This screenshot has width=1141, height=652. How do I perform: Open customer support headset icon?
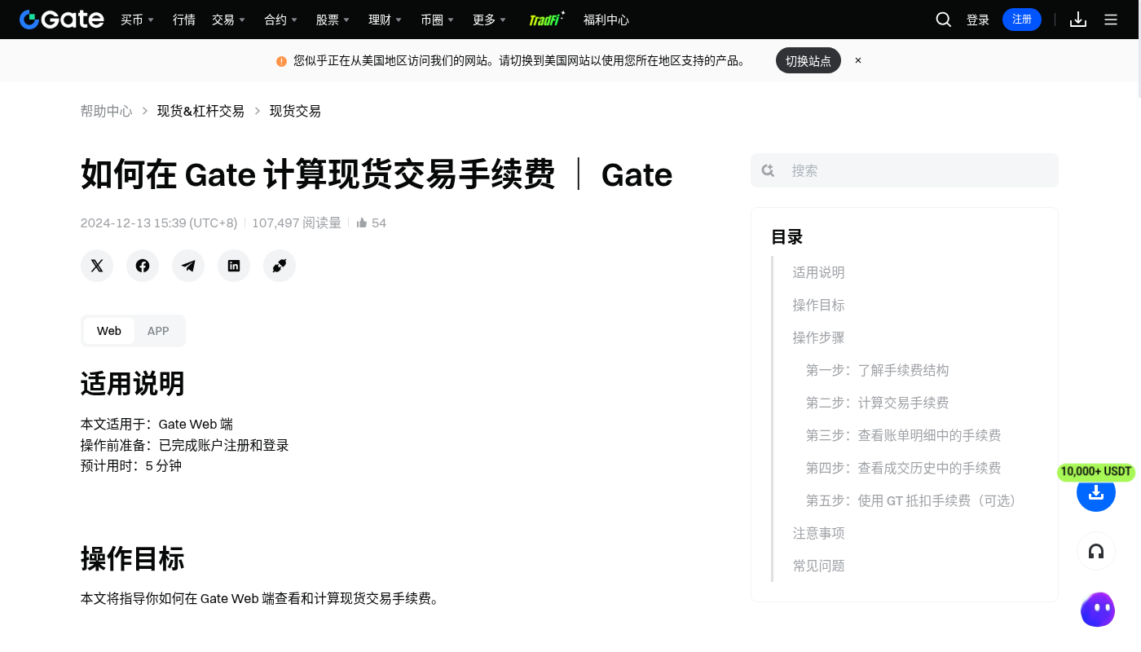point(1096,552)
